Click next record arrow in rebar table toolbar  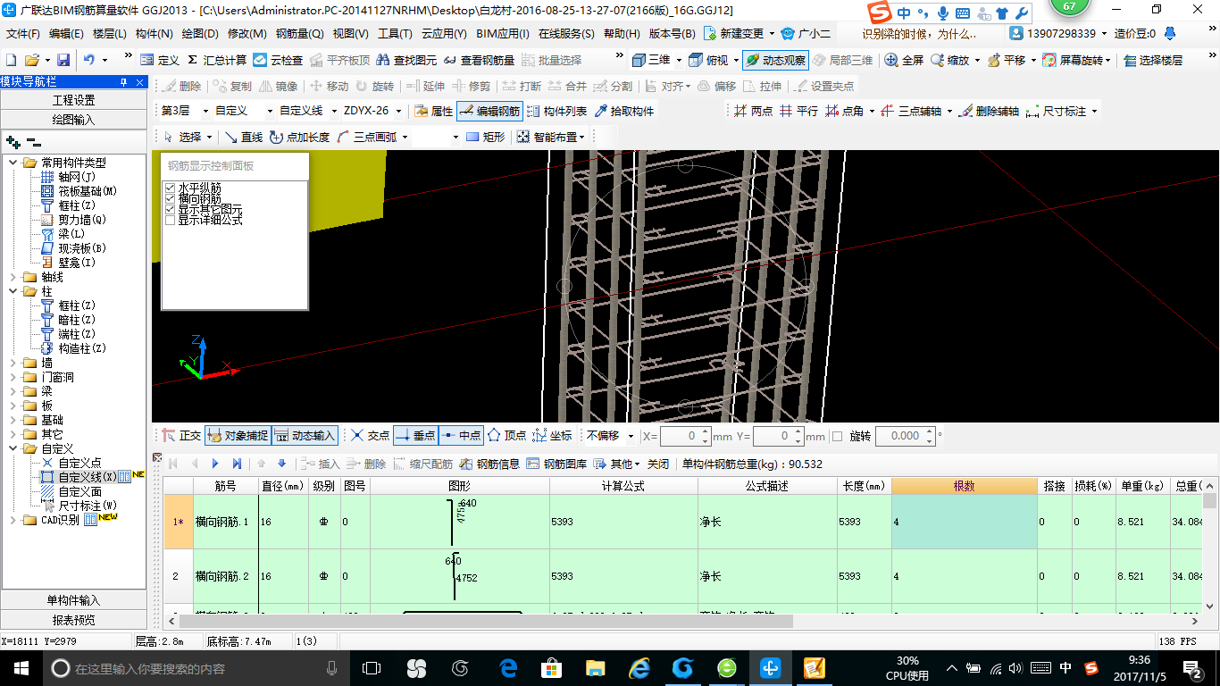point(215,464)
